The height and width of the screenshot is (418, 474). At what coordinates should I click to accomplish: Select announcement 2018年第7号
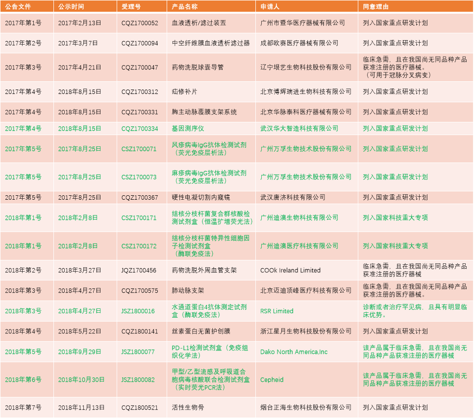coord(23,407)
